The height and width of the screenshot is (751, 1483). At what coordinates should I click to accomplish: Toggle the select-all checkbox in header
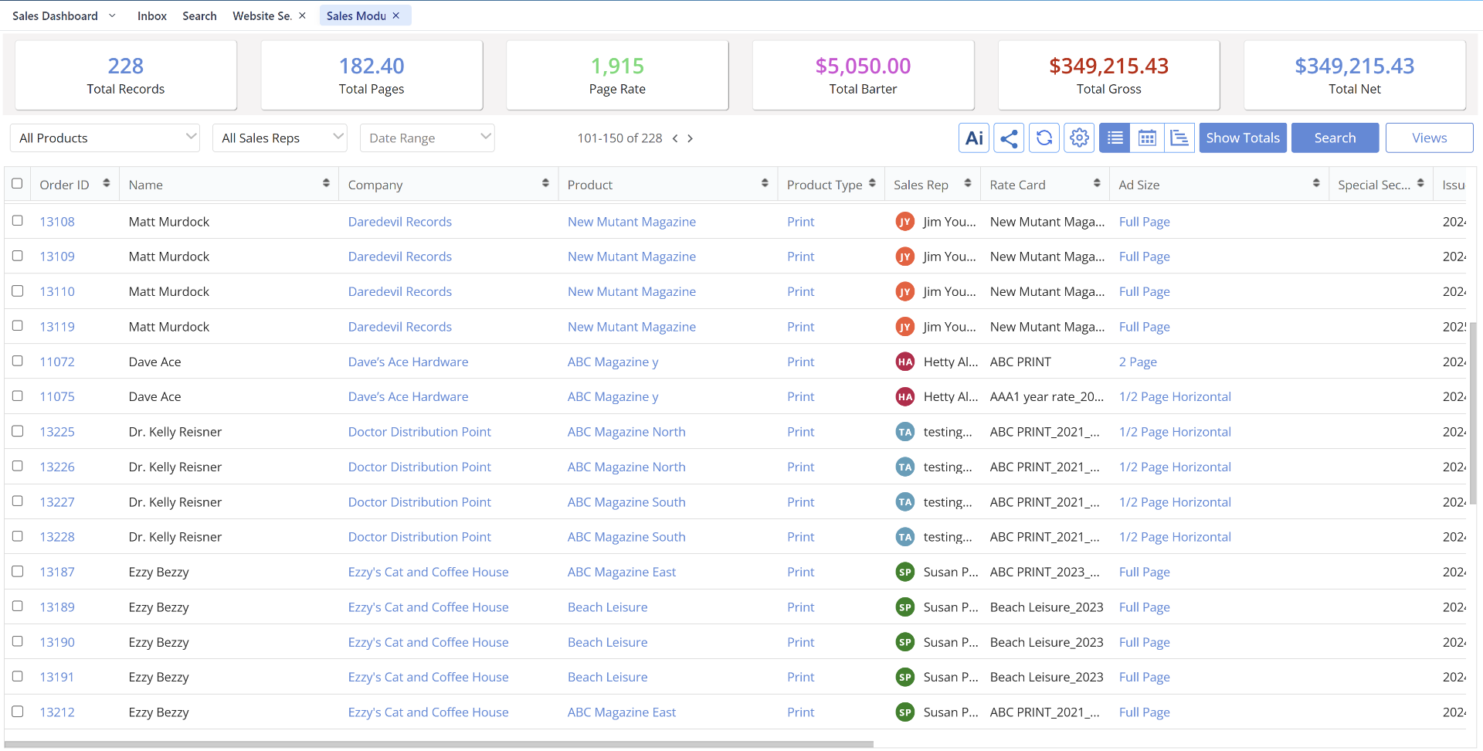coord(17,184)
